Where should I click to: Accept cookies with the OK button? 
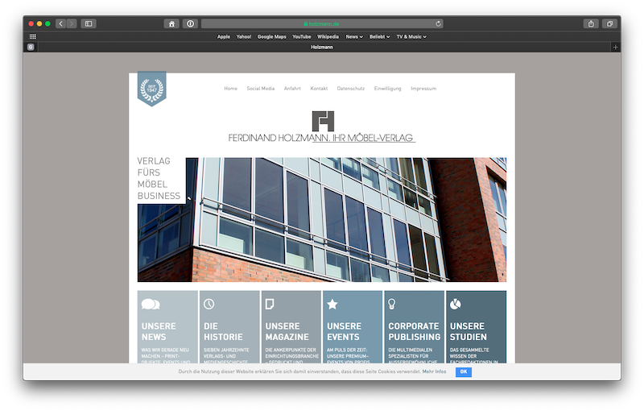(464, 372)
